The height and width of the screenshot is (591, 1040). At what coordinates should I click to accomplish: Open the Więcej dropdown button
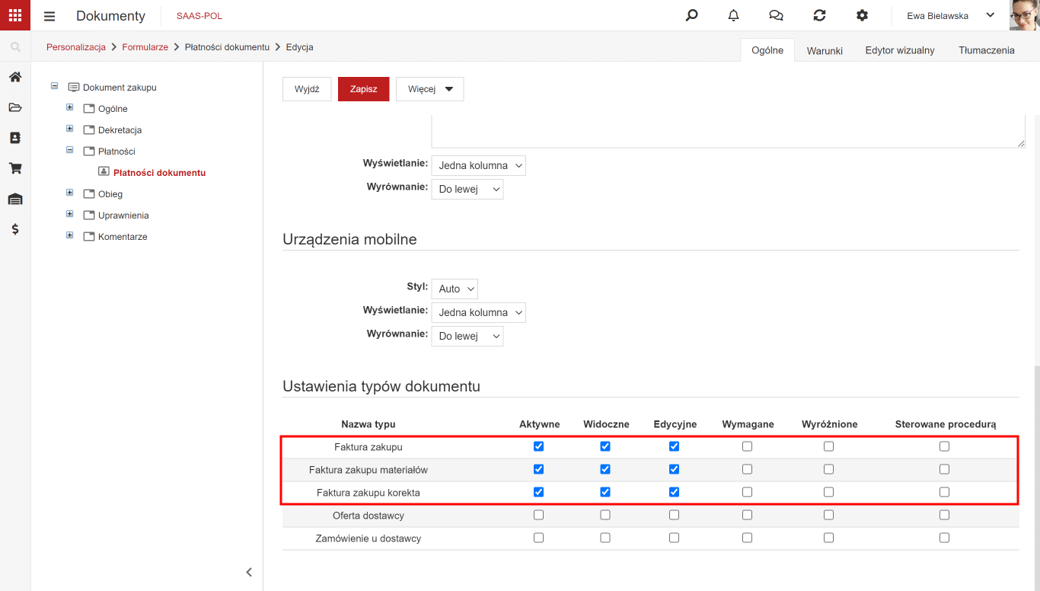[x=430, y=89]
